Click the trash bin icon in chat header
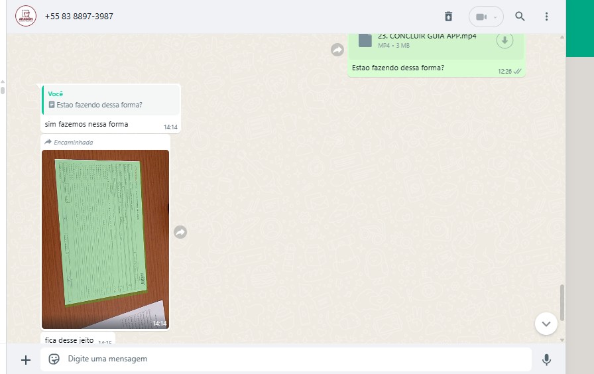This screenshot has width=594, height=374. point(449,17)
